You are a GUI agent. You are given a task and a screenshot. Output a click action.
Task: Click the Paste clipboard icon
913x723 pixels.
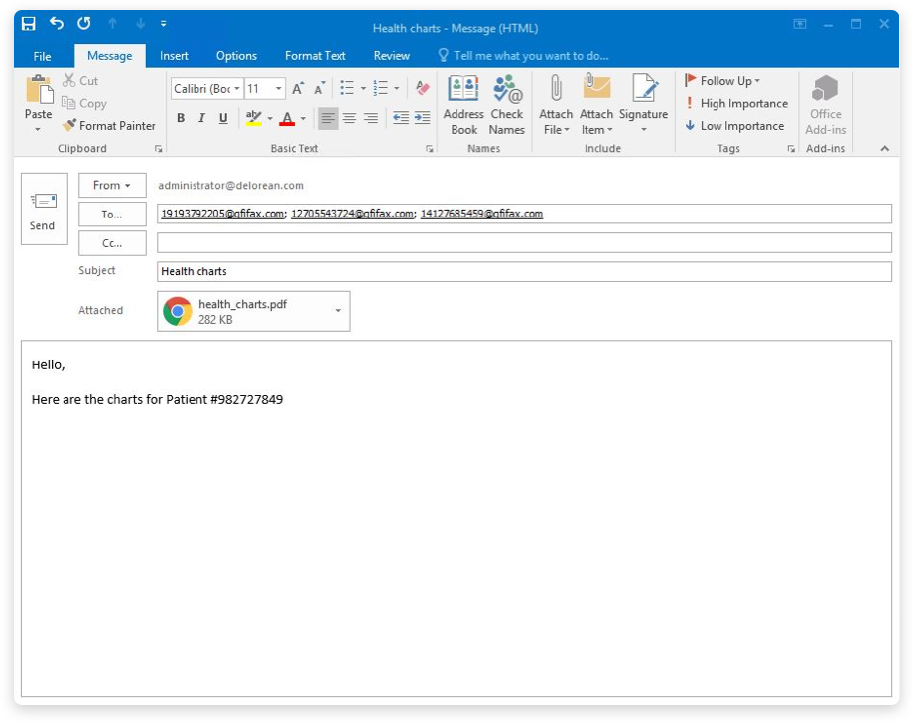tap(39, 90)
